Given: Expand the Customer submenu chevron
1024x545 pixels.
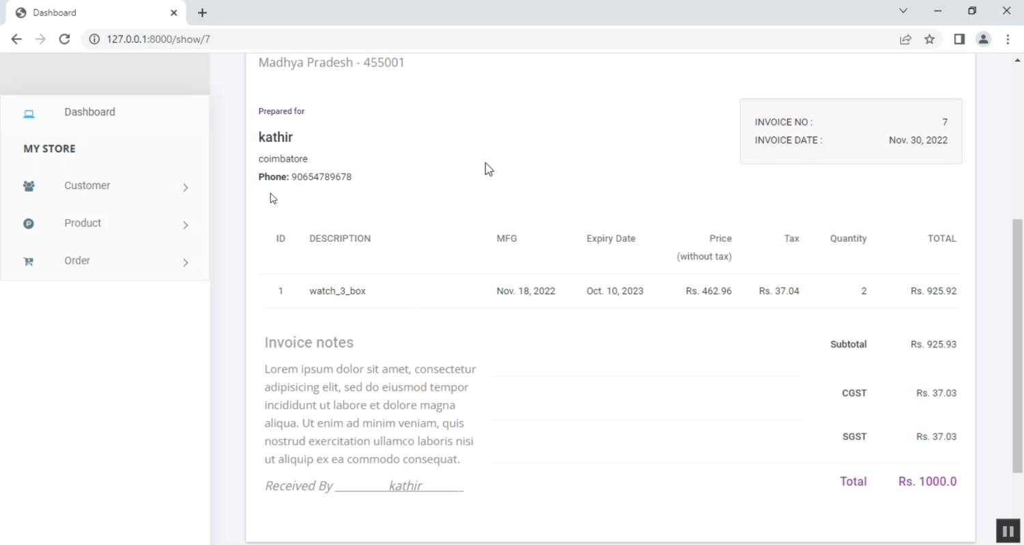Looking at the screenshot, I should click(185, 187).
